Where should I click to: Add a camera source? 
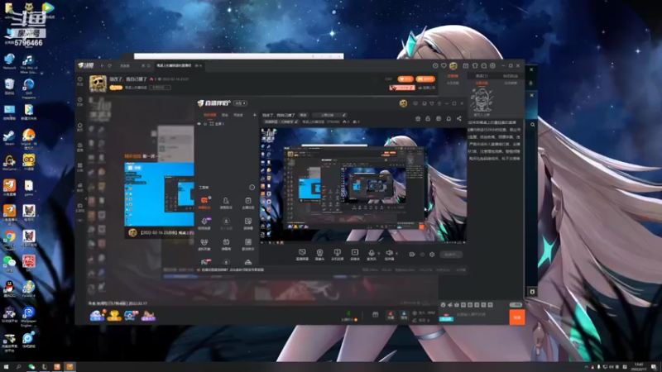[319, 255]
